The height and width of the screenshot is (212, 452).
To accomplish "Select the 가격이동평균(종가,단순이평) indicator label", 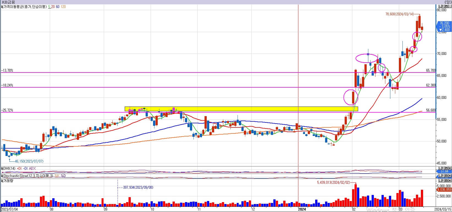I will tap(25, 7).
